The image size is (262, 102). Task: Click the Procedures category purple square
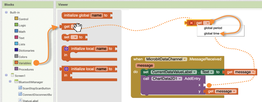click(x=16, y=69)
